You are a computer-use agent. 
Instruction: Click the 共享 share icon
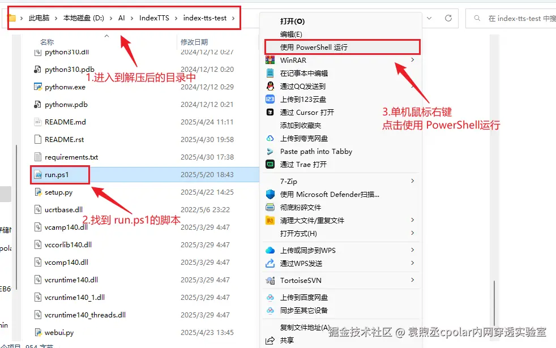coord(270,340)
